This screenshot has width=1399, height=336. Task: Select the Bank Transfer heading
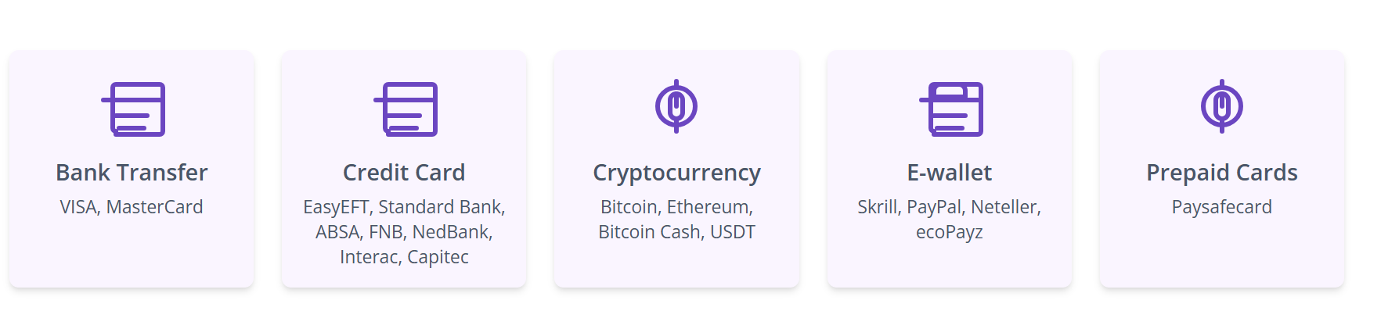(132, 172)
